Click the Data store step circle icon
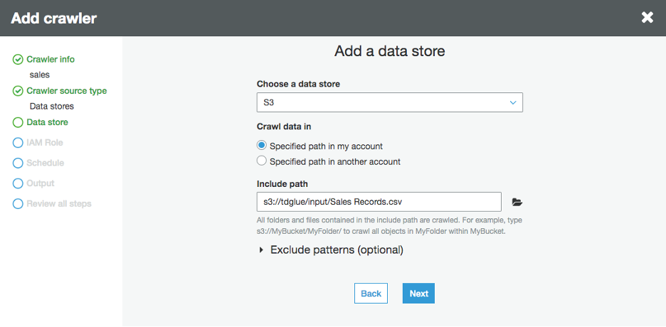 tap(18, 122)
